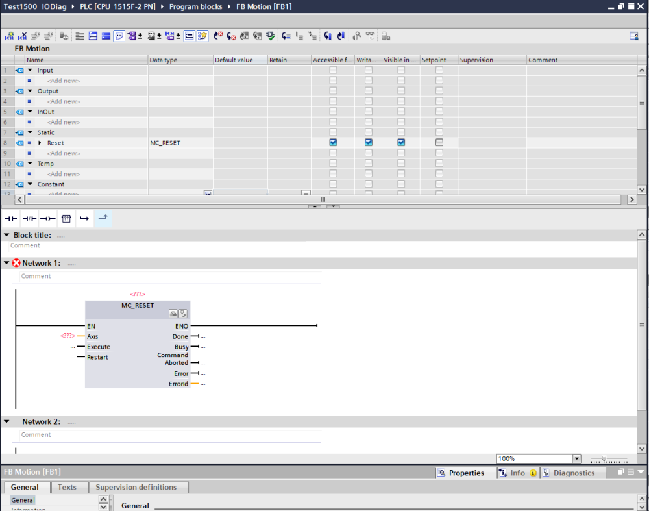Image resolution: width=649 pixels, height=511 pixels.
Task: Collapse the Network 1 section
Action: (6, 263)
